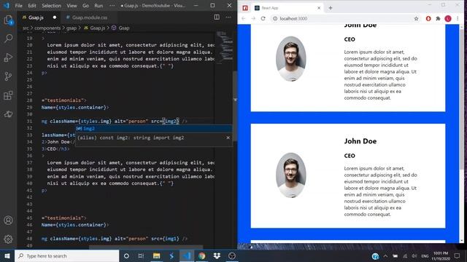Click the CEO label in second card
467x262 pixels.
click(350, 156)
